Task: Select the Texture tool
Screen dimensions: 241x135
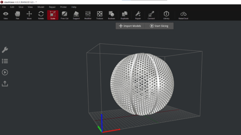Action: (x=100, y=15)
